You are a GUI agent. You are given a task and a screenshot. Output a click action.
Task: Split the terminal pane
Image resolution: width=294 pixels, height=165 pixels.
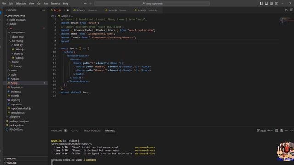[x=277, y=131]
